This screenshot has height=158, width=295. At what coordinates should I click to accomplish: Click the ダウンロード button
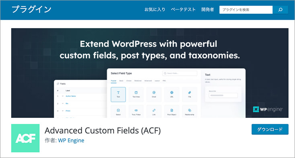[270, 129]
